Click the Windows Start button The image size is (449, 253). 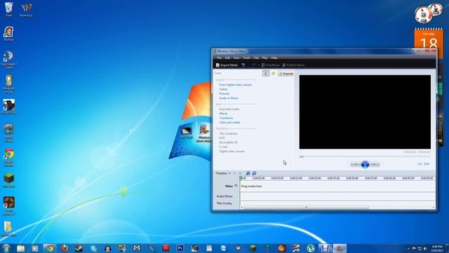tap(6, 248)
